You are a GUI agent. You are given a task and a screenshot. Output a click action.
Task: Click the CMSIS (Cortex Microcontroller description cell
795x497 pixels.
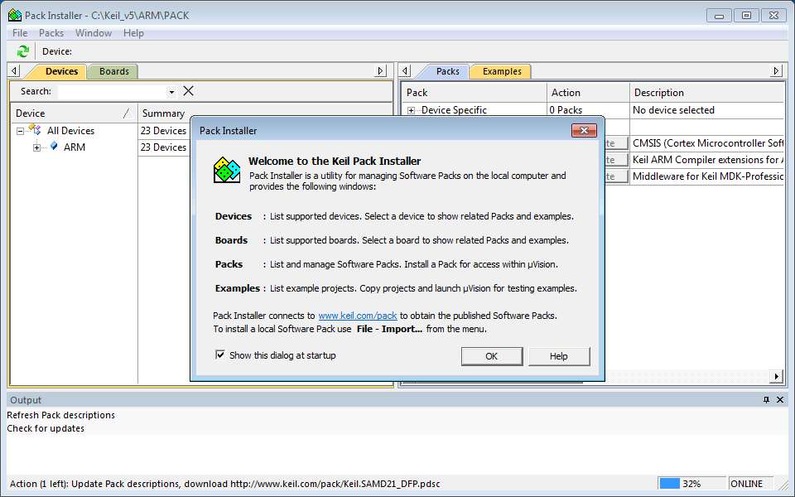tap(708, 143)
